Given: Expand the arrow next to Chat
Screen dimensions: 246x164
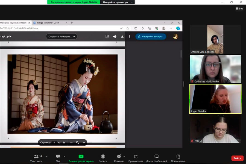Looking at the screenshot, I should click(65, 157).
